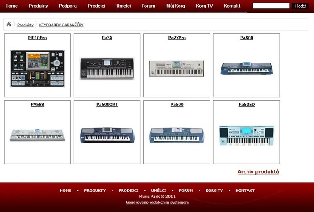Click the Pa800 keyboard image
The image size is (314, 212).
tap(247, 69)
